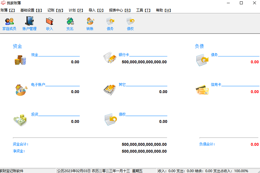
Task: Open the 信用卡 card icon
Action: coord(202,90)
